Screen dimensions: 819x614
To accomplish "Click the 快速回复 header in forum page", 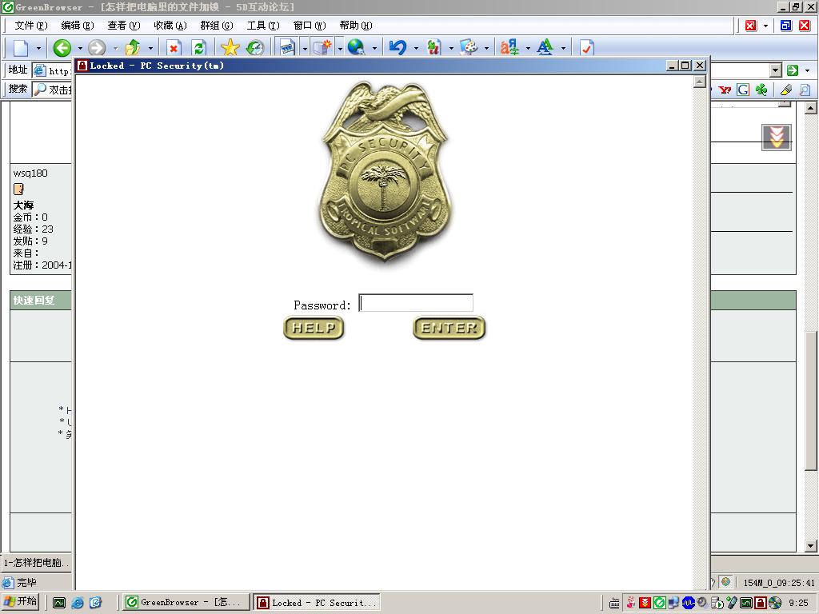I will [34, 301].
